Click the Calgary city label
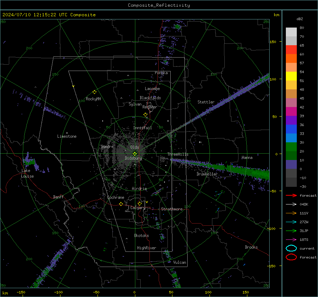This screenshot has height=297, width=318. [x=138, y=208]
